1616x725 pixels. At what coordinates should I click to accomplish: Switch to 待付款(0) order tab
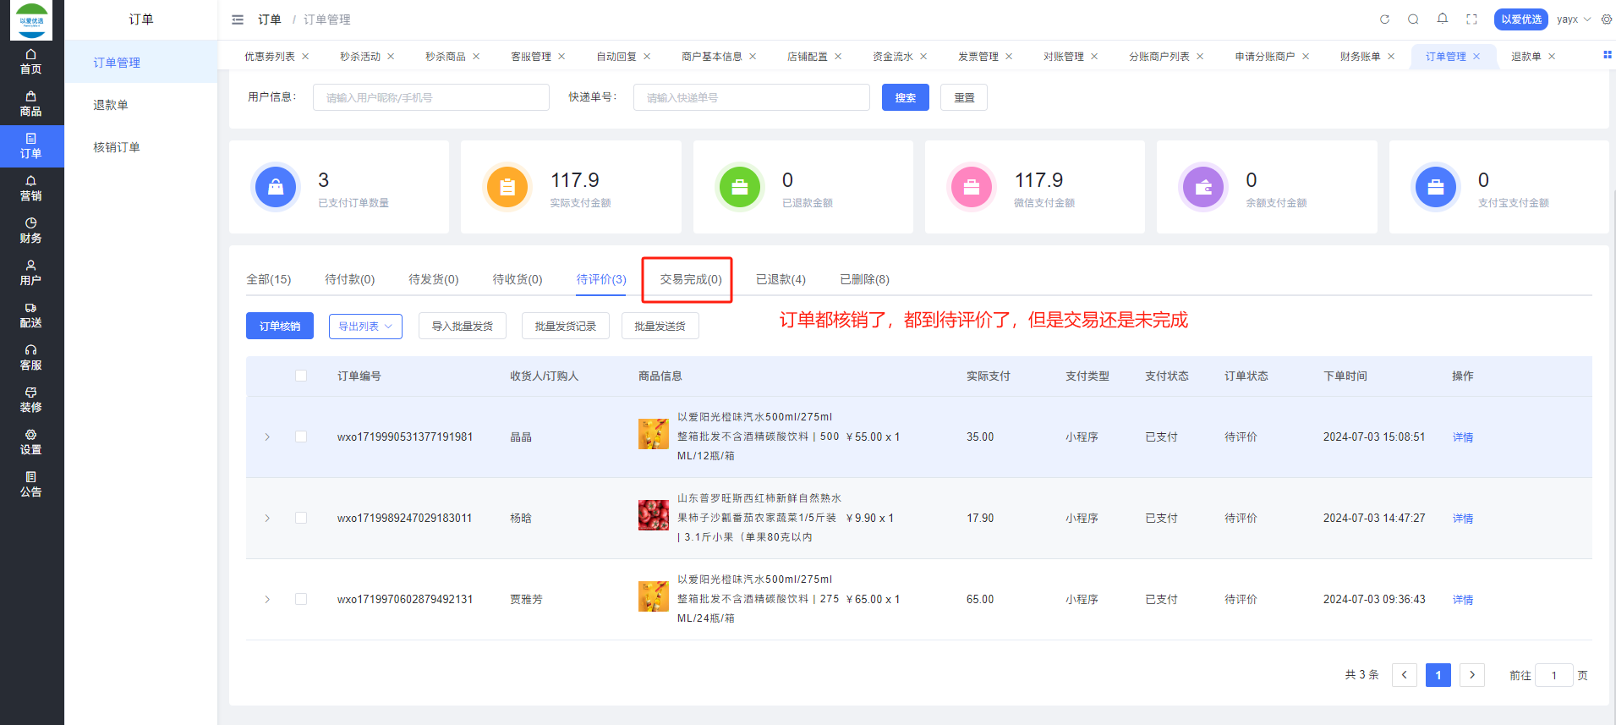[x=350, y=279]
